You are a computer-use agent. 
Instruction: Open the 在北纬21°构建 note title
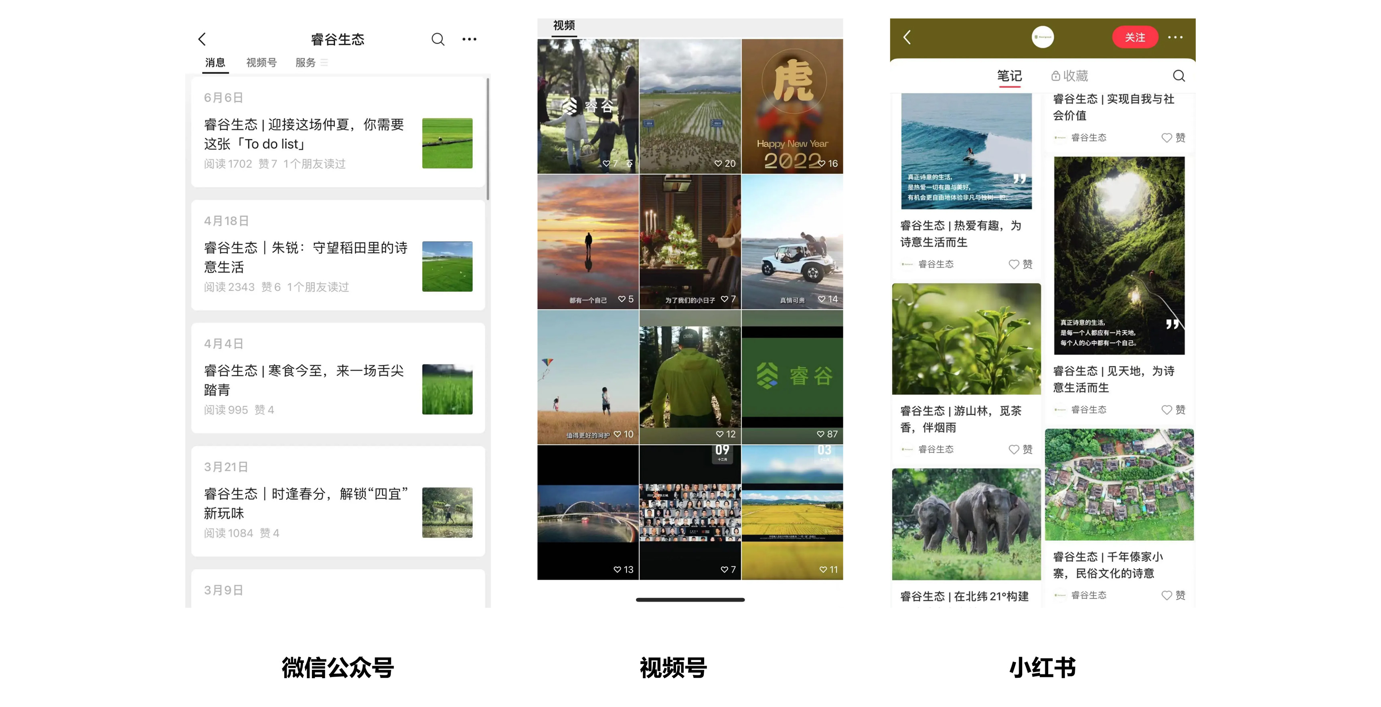click(x=964, y=596)
